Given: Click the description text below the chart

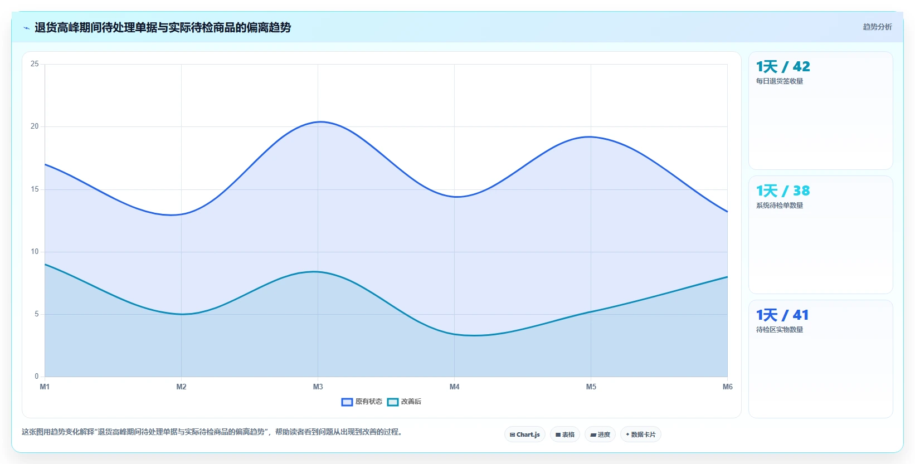Looking at the screenshot, I should [212, 432].
